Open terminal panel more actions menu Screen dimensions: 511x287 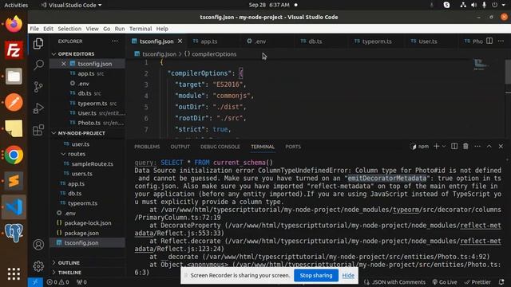coord(477,147)
